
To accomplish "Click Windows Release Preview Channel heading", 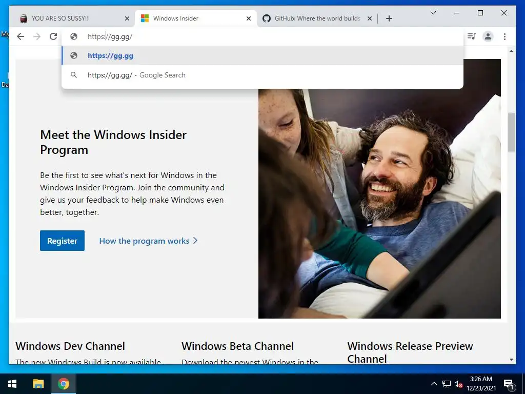I will point(410,352).
